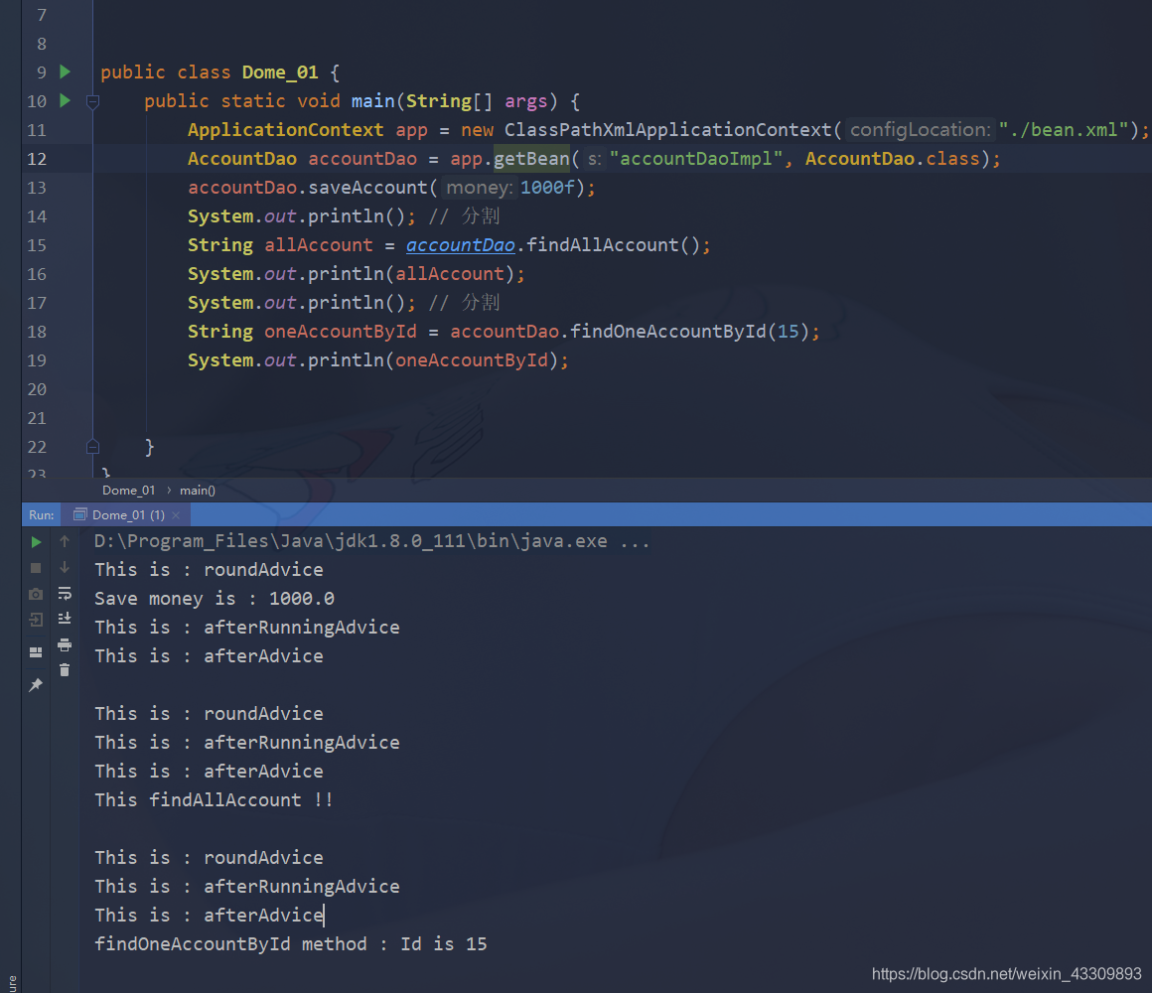Click AccountDao.class argument on line 12
The width and height of the screenshot is (1152, 993).
[893, 159]
